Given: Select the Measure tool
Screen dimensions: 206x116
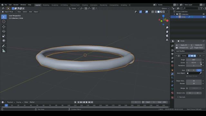Looking at the screenshot, I should 4,51.
